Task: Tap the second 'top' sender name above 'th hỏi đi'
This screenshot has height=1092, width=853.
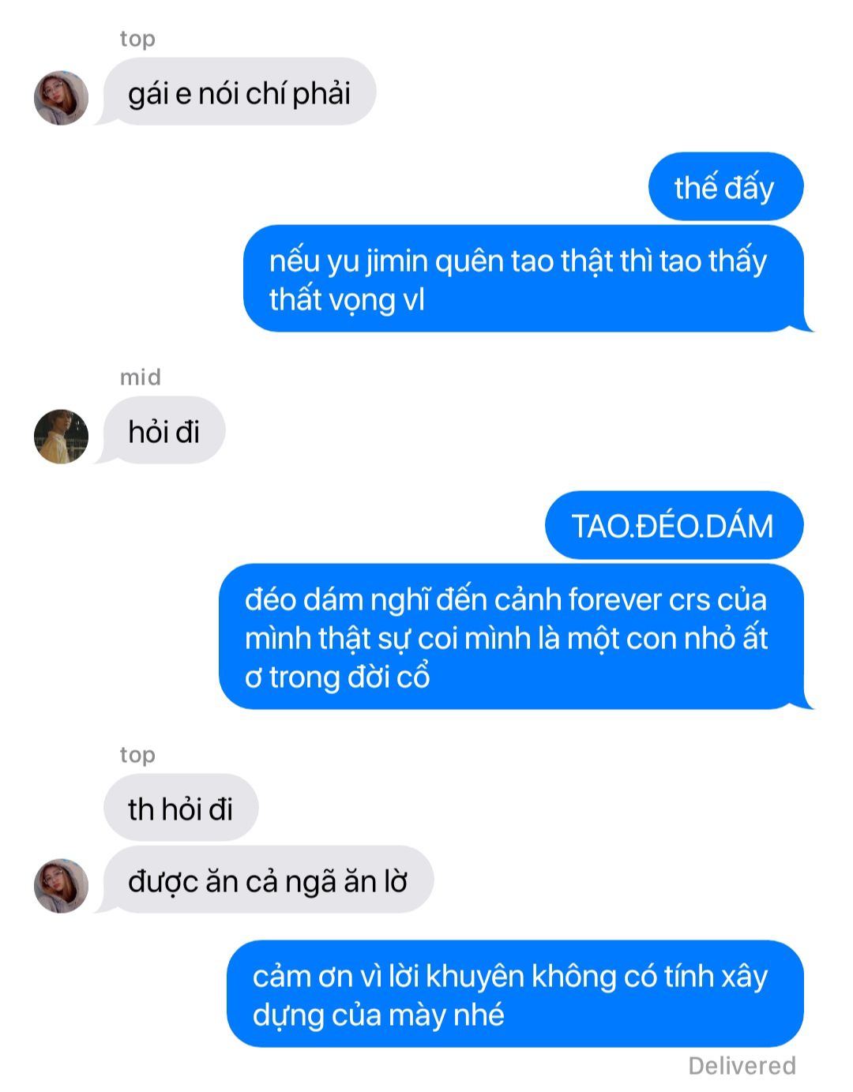Action: [137, 755]
